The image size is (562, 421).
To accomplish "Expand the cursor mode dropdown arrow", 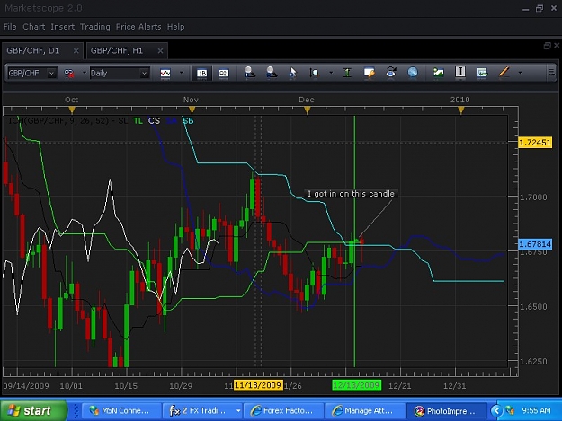I will tap(331, 73).
